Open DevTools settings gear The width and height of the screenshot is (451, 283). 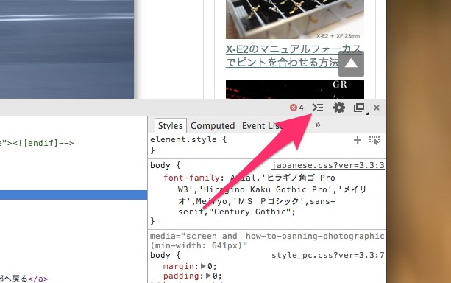click(339, 108)
